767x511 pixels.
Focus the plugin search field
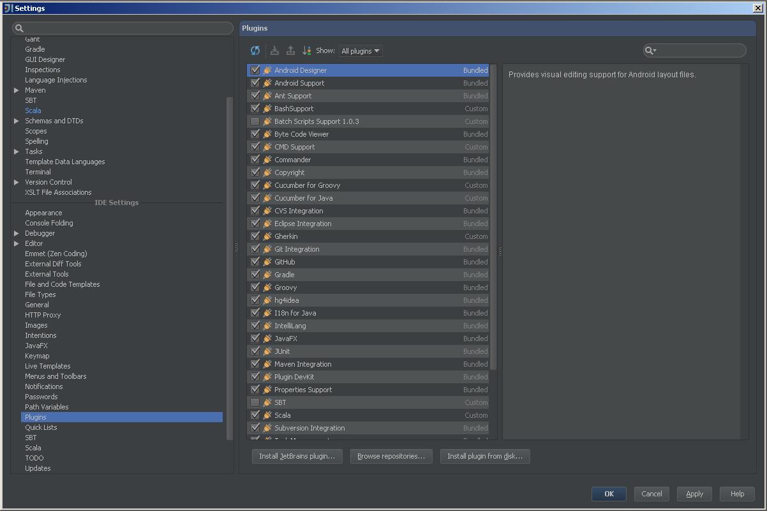pos(694,50)
